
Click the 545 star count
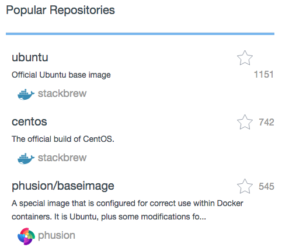click(266, 186)
